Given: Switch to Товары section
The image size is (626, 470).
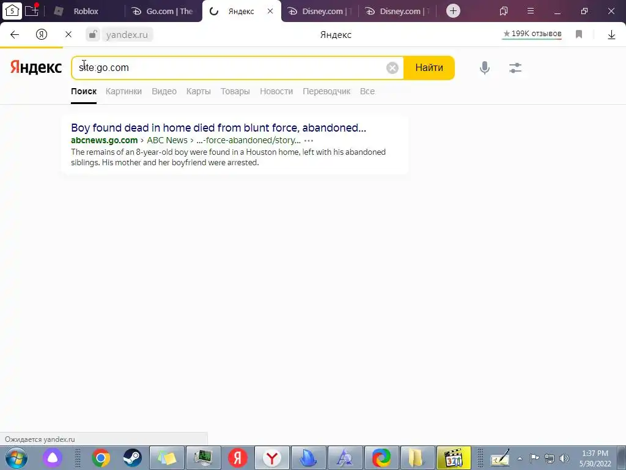Looking at the screenshot, I should tap(235, 92).
